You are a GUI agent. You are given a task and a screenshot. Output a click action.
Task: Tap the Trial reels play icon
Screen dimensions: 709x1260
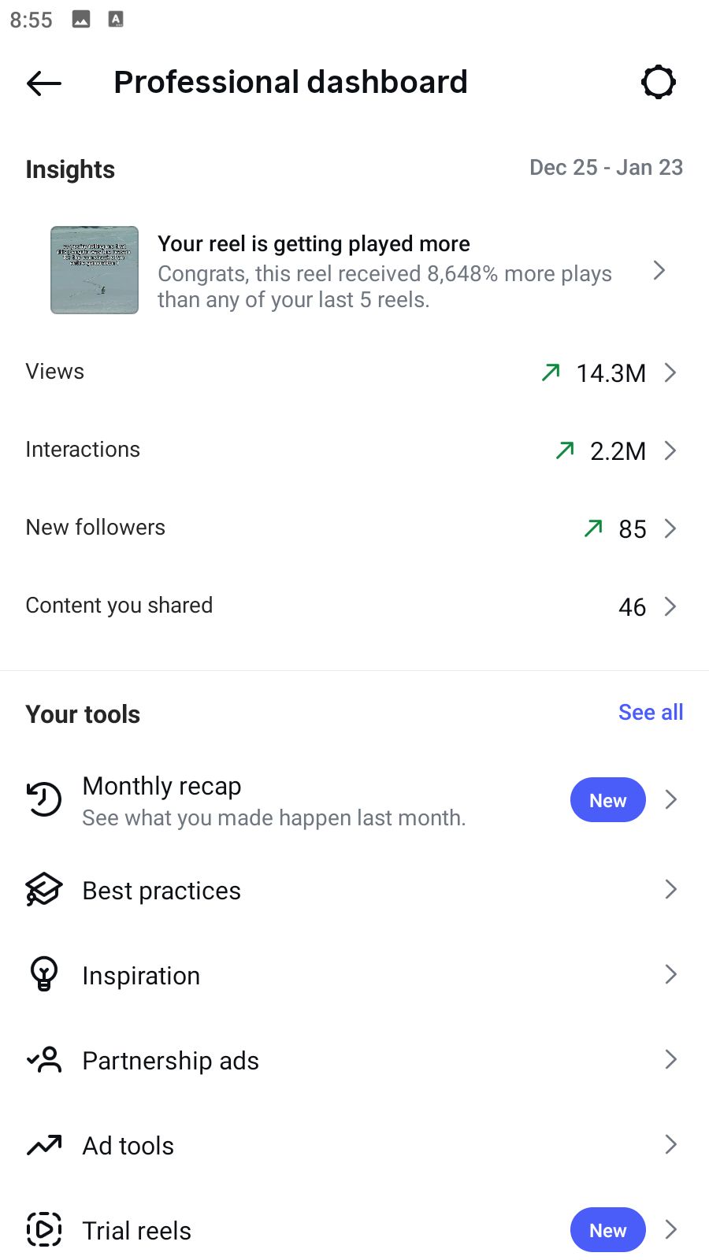click(44, 1229)
